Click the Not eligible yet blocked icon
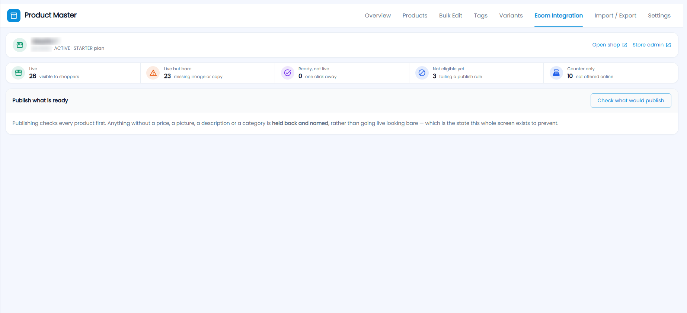This screenshot has height=313, width=687. [x=422, y=73]
